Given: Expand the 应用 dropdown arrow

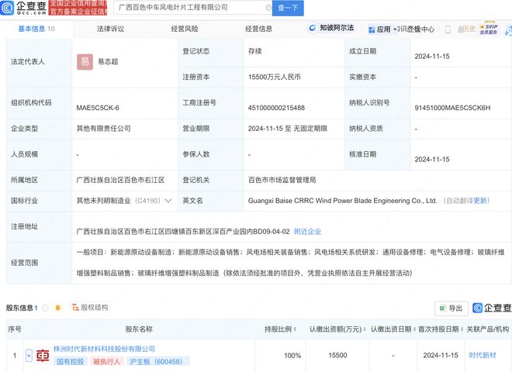Looking at the screenshot, I should [x=395, y=29].
